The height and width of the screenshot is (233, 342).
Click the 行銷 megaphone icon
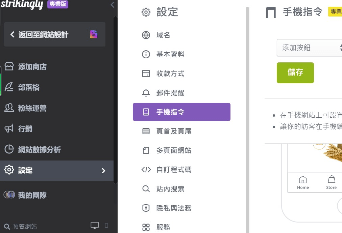[x=9, y=128]
